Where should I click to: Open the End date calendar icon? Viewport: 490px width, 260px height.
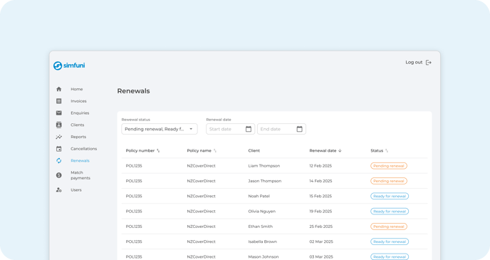(x=299, y=129)
